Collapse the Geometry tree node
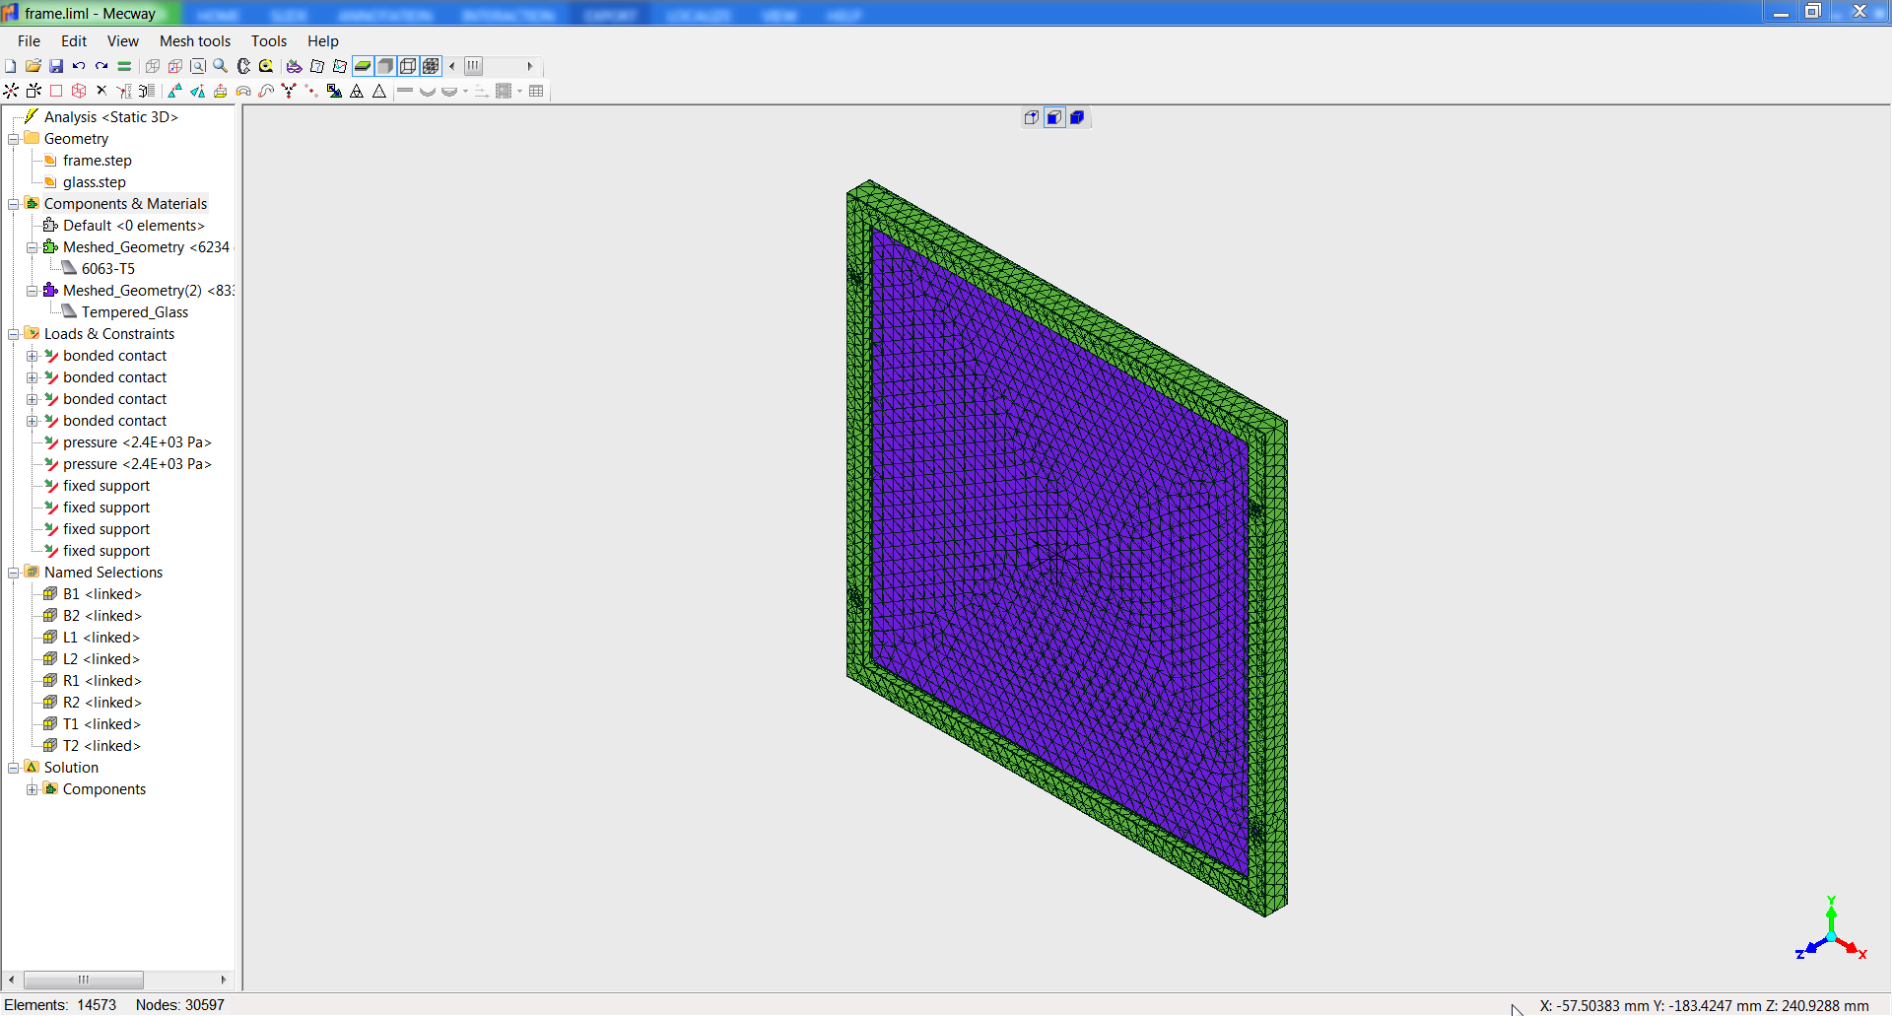 click(14, 139)
